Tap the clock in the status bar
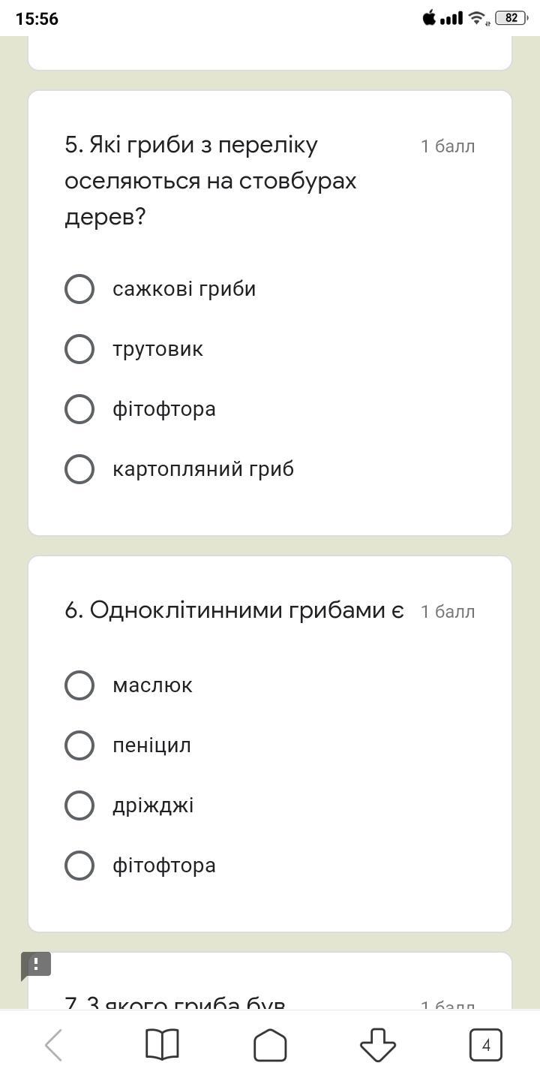 coord(37,19)
